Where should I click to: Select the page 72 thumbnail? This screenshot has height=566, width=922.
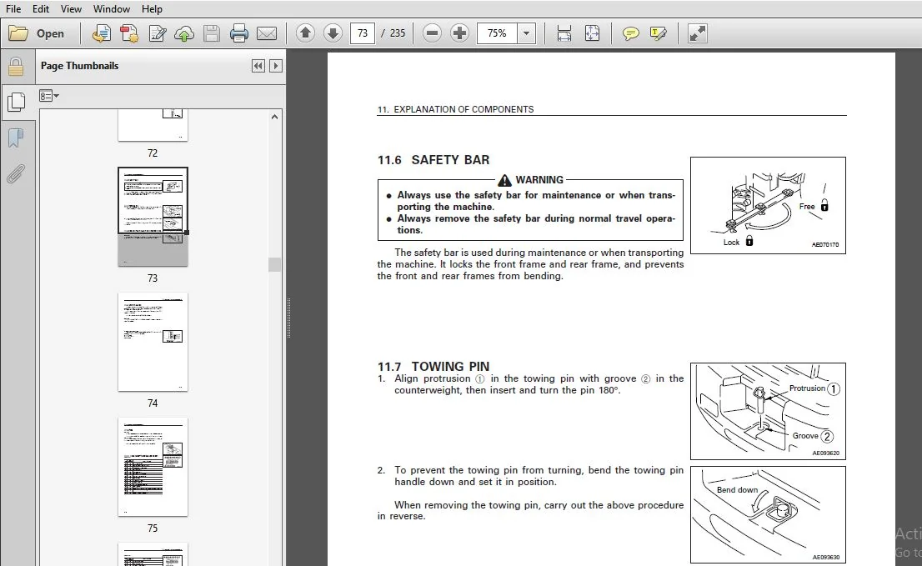click(153, 125)
